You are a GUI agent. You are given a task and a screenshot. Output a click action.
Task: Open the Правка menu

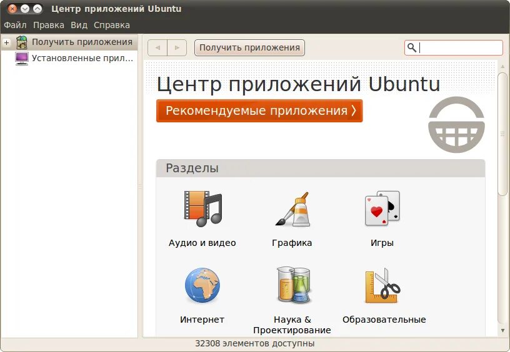click(49, 25)
